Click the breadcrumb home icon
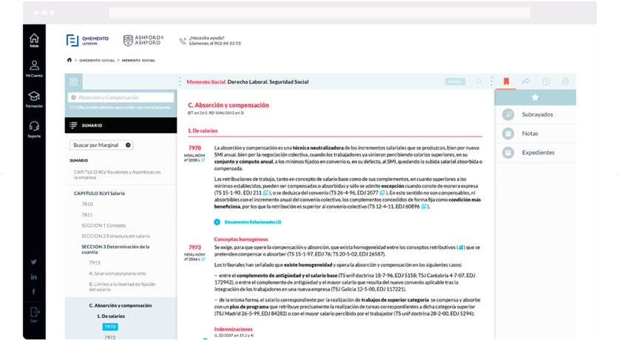619x340 pixels. (70, 60)
